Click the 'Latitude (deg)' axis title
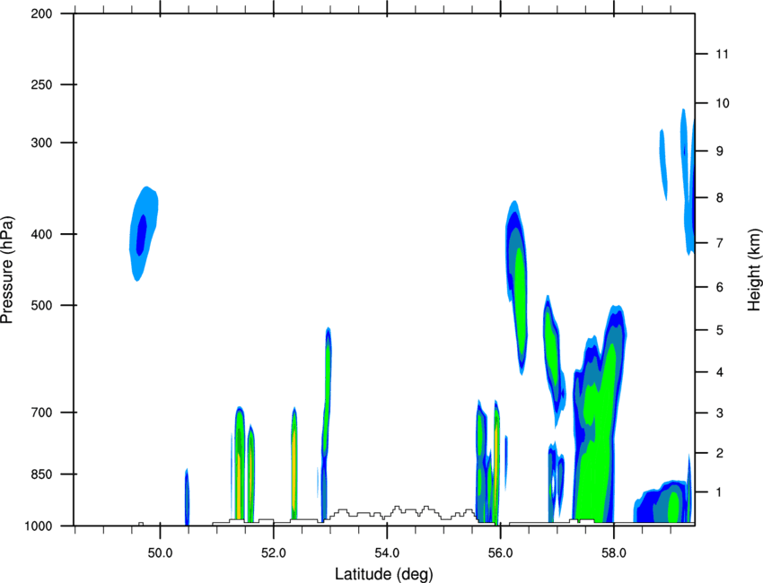 (384, 574)
